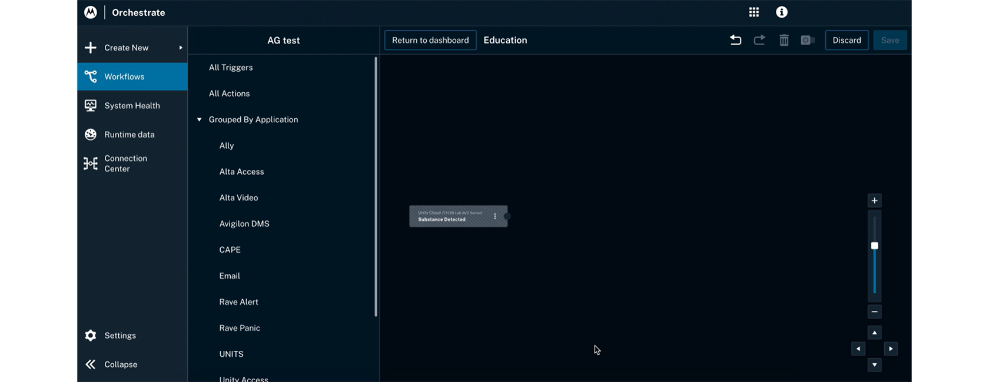Image resolution: width=989 pixels, height=382 pixels.
Task: Undo the last workflow change
Action: pyautogui.click(x=735, y=40)
